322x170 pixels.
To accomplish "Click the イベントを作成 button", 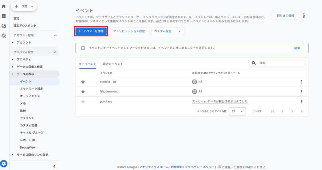I will (x=91, y=31).
